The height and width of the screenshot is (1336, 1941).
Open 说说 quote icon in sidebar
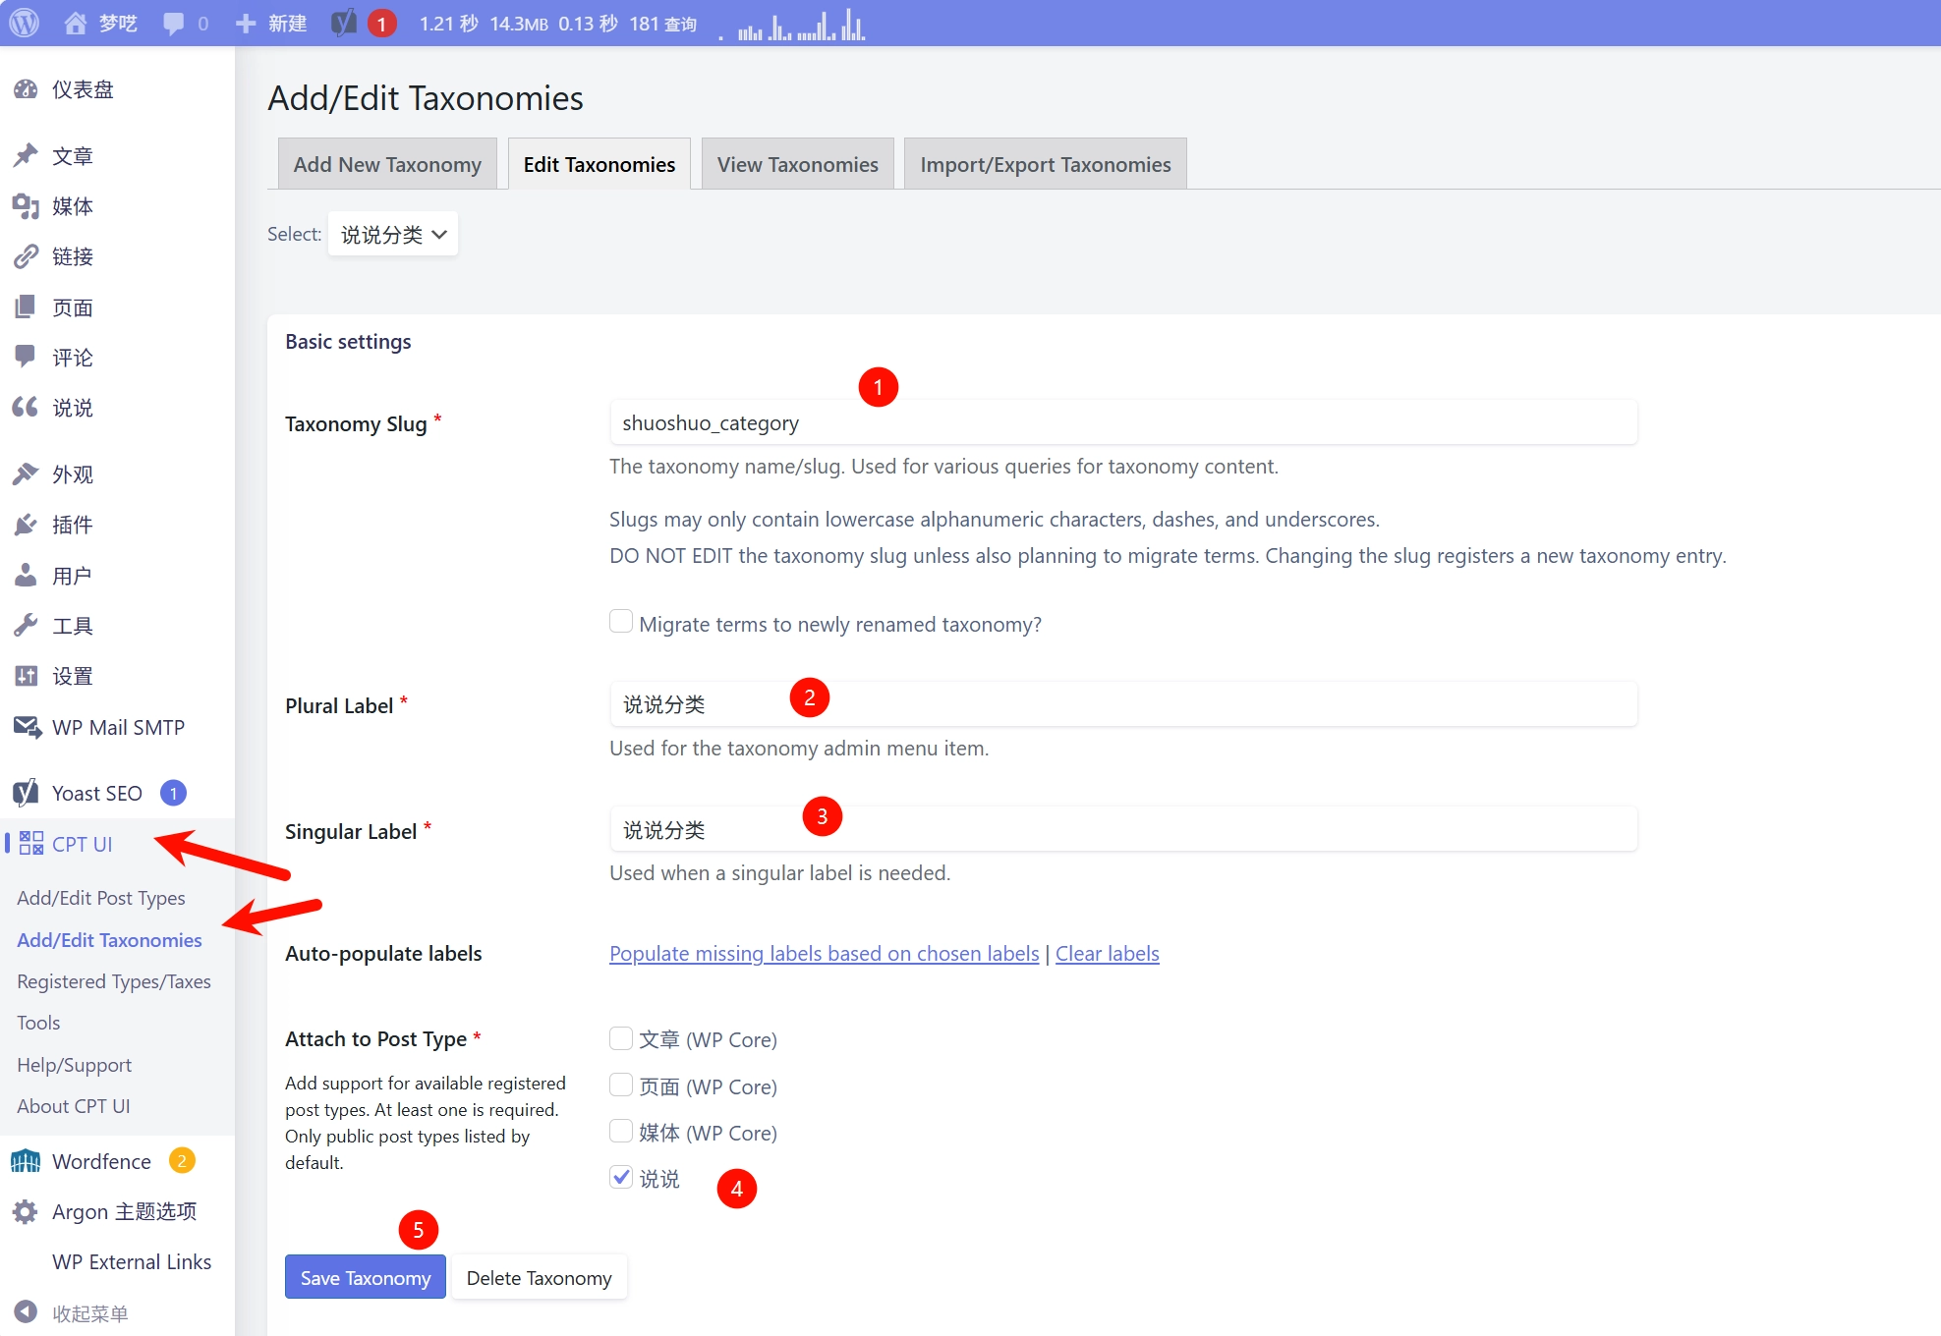click(x=26, y=407)
